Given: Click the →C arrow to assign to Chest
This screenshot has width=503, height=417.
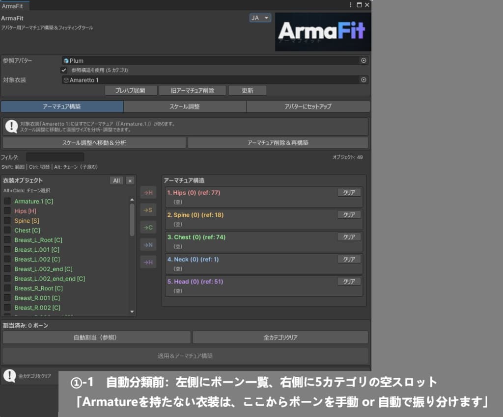Looking at the screenshot, I should click(148, 228).
